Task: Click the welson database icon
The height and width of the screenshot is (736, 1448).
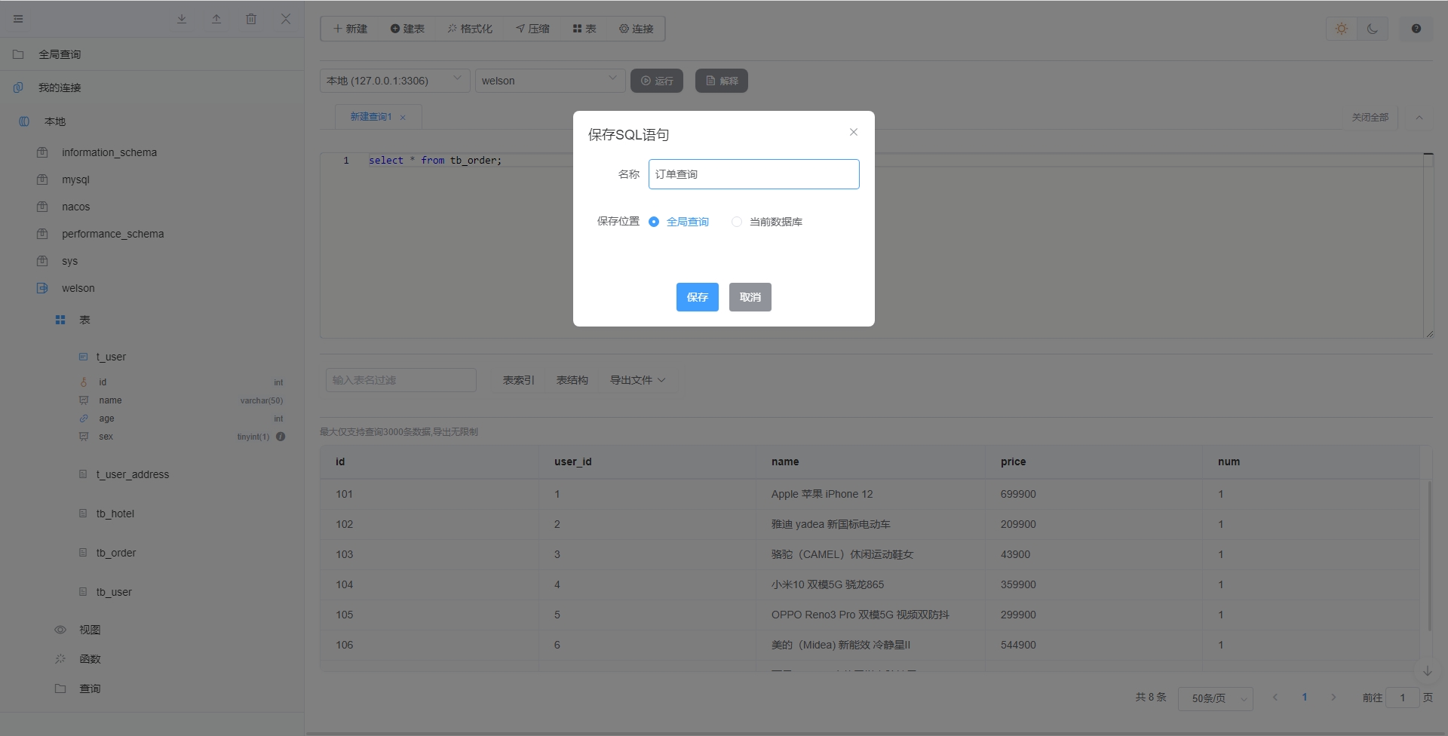Action: tap(42, 288)
